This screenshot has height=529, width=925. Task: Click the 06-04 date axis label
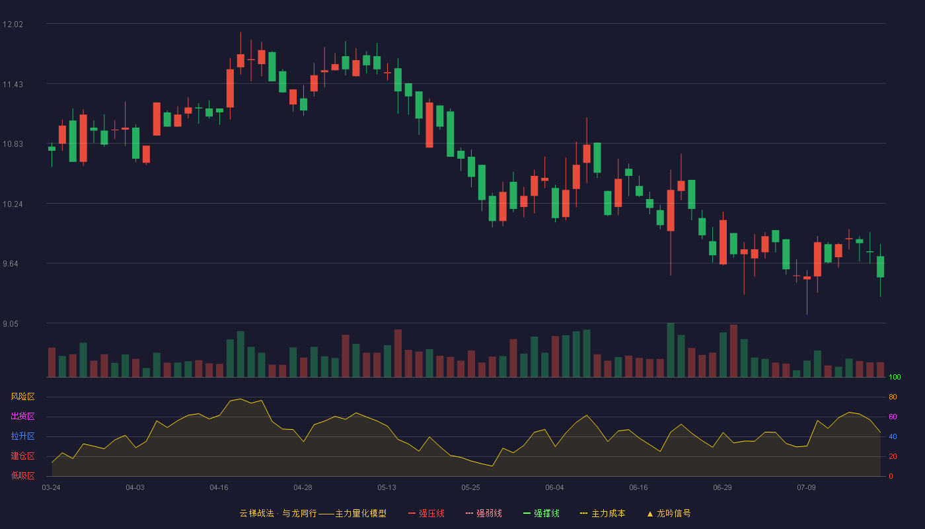554,487
